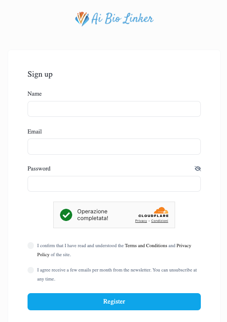Open Cloudflare Privacy link
The image size is (227, 322).
click(x=141, y=221)
